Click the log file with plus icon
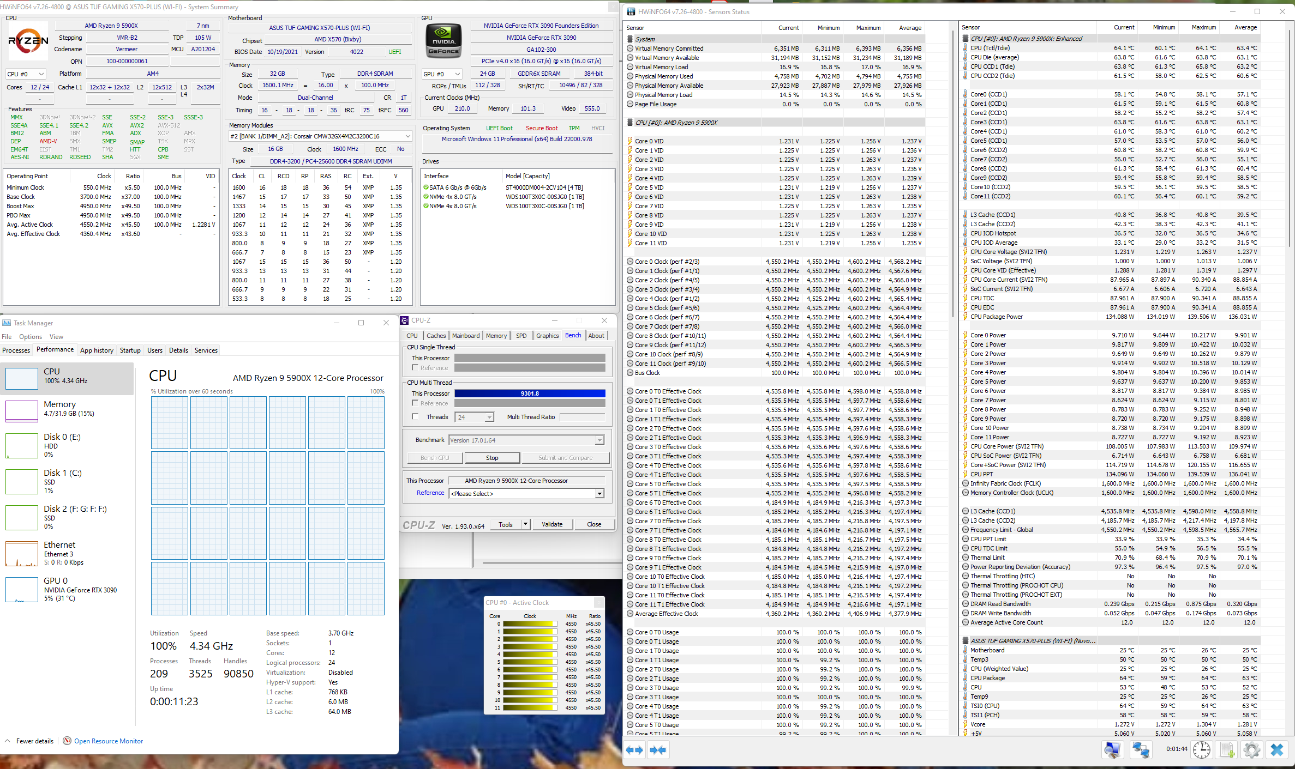1295x769 pixels. 1227,750
